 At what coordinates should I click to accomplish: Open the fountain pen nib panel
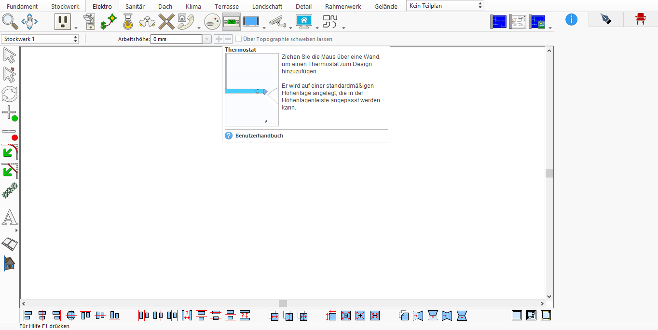(x=605, y=19)
